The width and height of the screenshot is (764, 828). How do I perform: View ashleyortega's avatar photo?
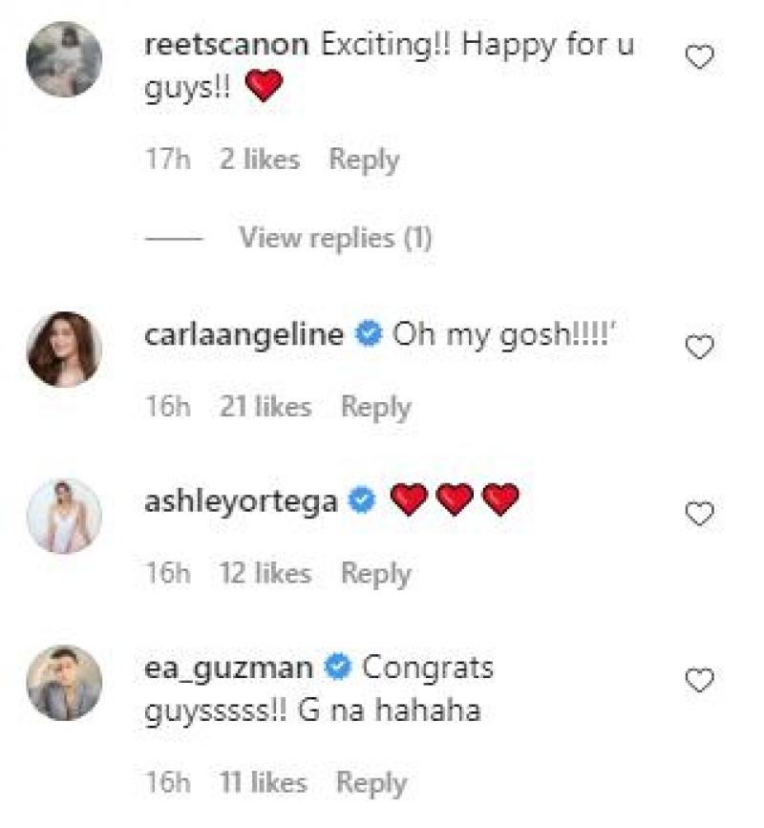click(x=64, y=516)
